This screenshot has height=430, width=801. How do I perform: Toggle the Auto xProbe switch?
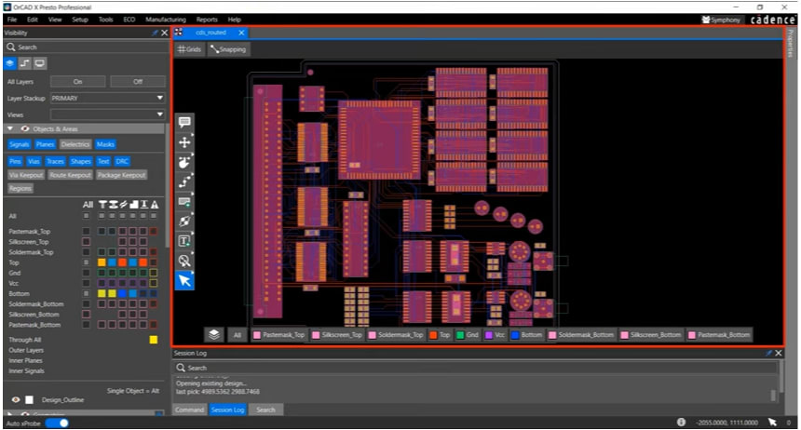click(x=57, y=423)
